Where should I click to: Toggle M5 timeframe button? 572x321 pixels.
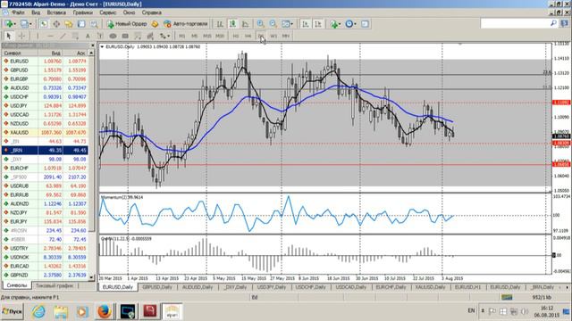tap(195, 36)
